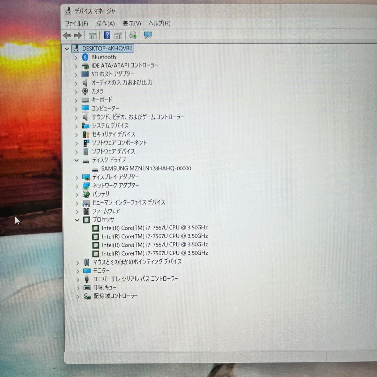Select the SAMSUNG MZNLN128HAHQ disk drive
Image resolution: width=377 pixels, height=377 pixels.
point(146,168)
